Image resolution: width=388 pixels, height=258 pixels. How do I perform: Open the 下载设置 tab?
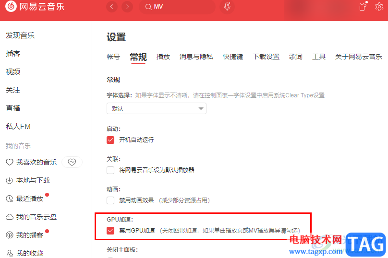pyautogui.click(x=266, y=57)
